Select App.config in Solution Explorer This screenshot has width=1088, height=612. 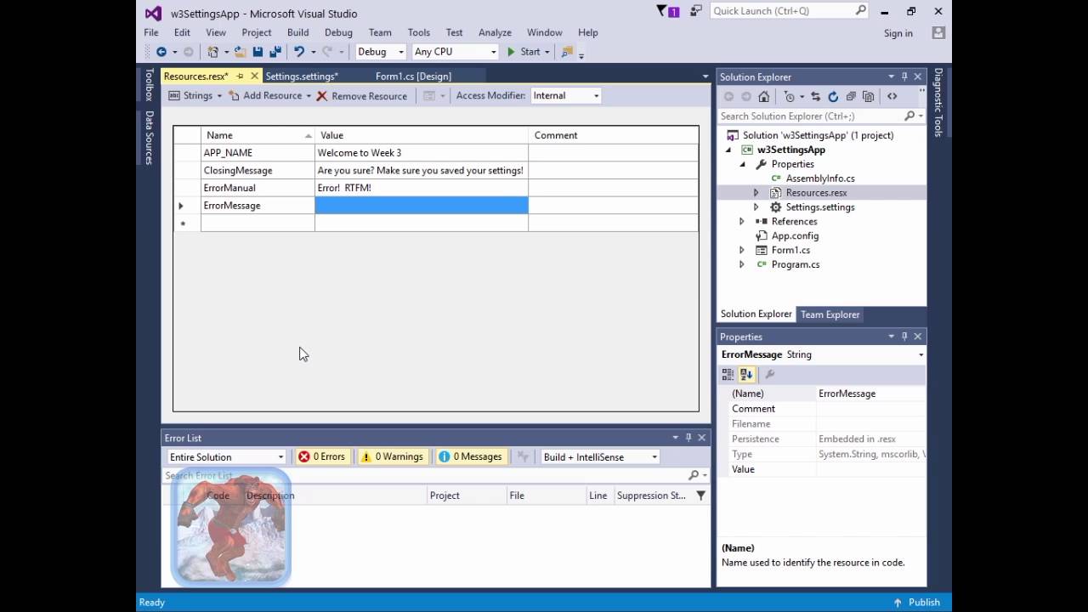coord(795,235)
